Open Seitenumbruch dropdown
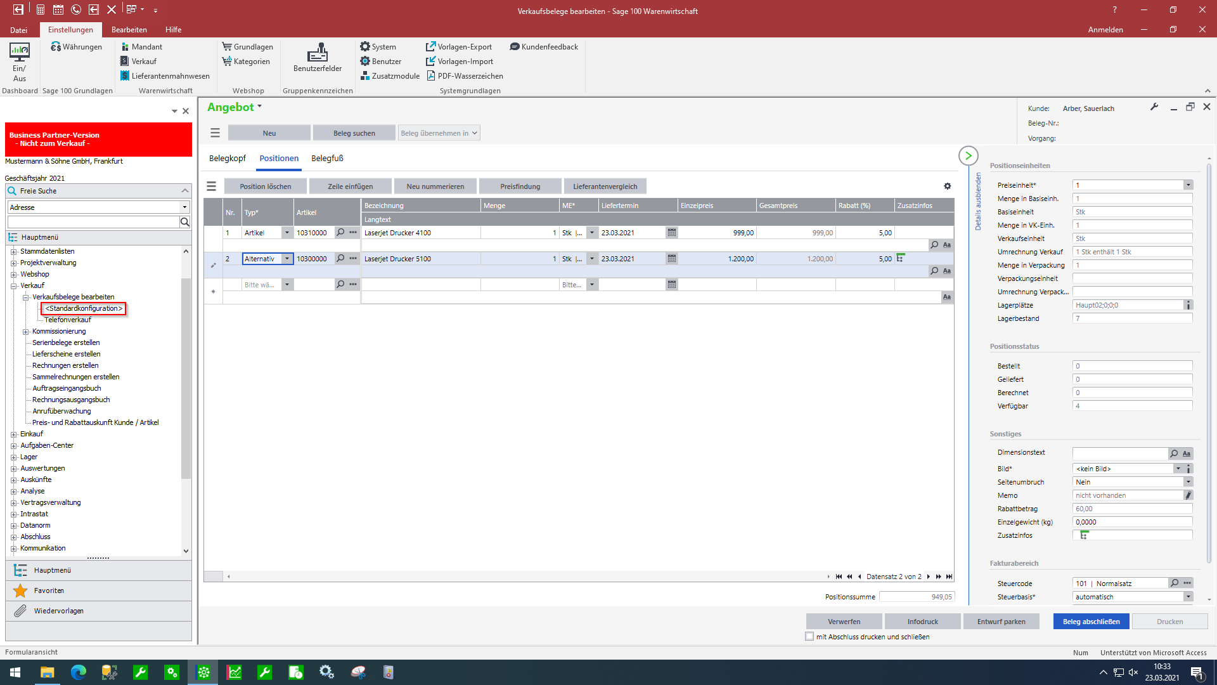 point(1188,482)
